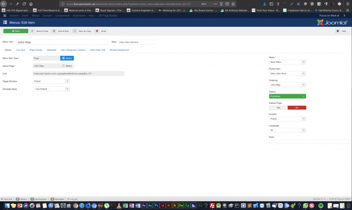Click the Save & Close button
The image size is (352, 210).
(40, 31)
